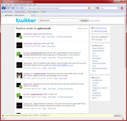
Task: Click the NoScript status bar icon
Action: tap(123, 119)
